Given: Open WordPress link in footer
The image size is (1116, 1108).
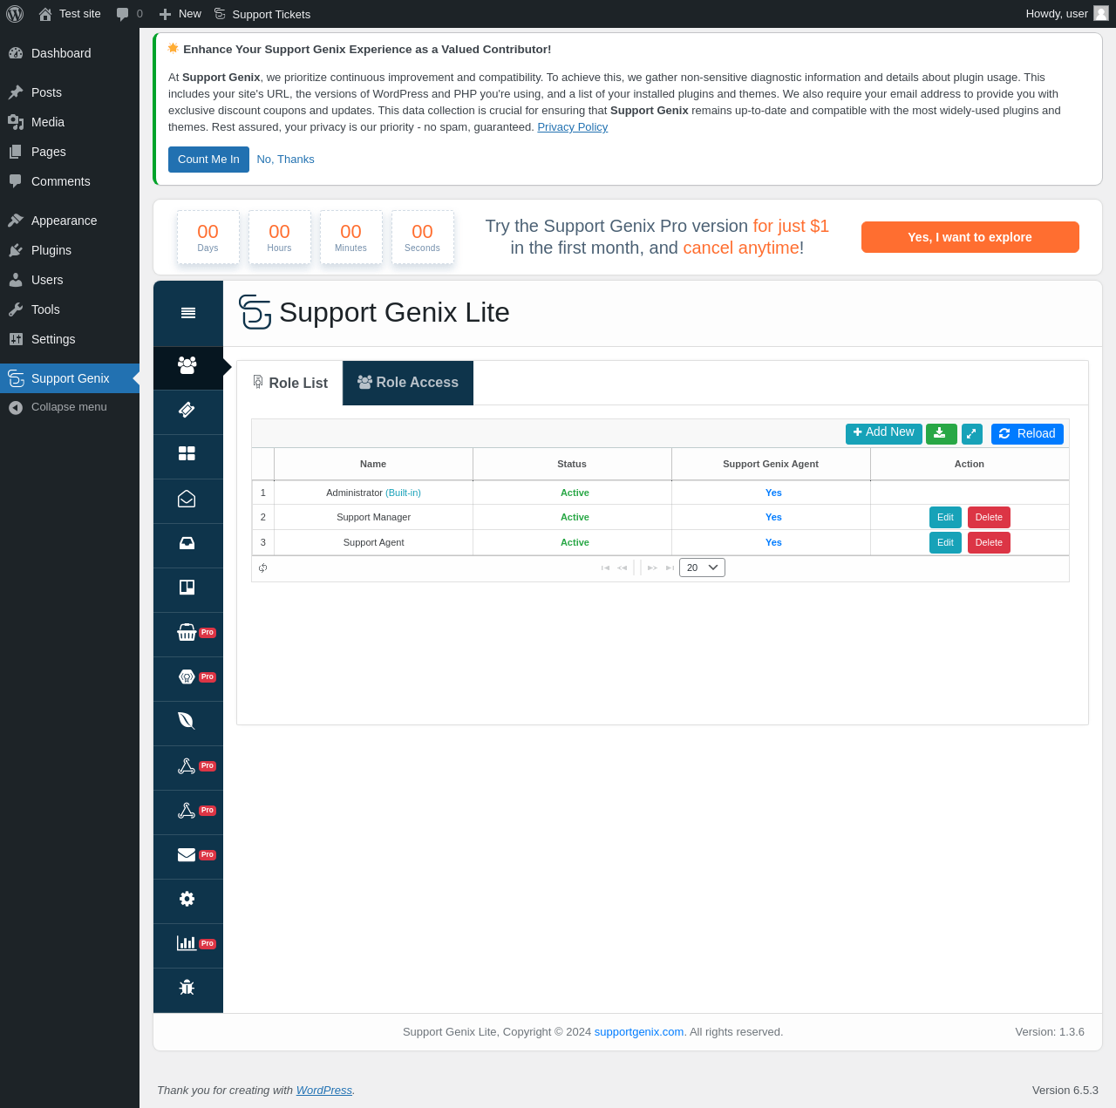Looking at the screenshot, I should pyautogui.click(x=324, y=1091).
